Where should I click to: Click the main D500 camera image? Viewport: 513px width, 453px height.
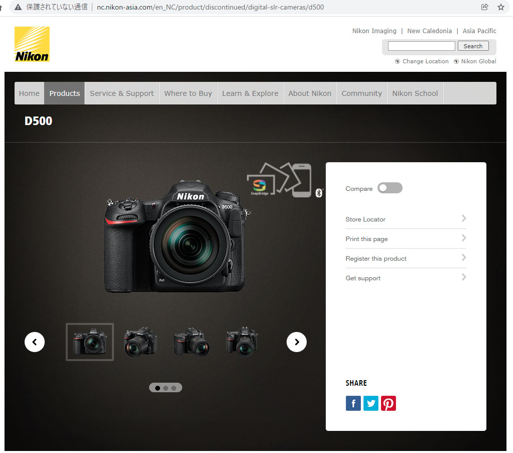coord(177,237)
